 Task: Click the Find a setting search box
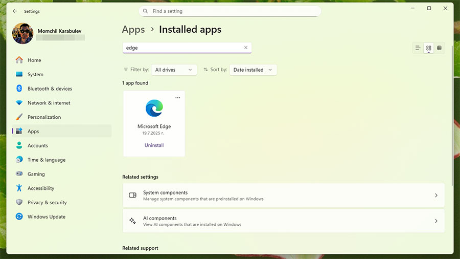(x=230, y=11)
